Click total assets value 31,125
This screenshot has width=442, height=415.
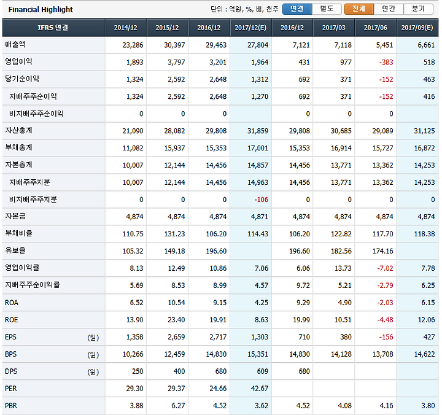coord(424,131)
